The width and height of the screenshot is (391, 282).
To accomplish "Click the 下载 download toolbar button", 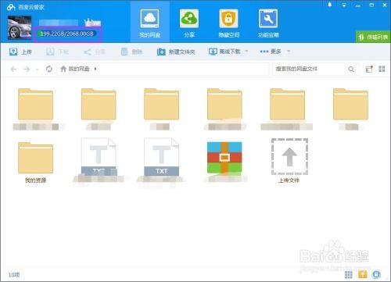I will tap(57, 52).
